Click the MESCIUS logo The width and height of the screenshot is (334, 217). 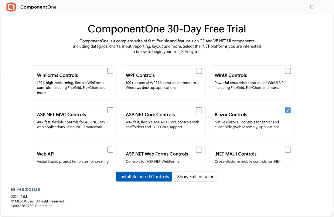(x=26, y=189)
